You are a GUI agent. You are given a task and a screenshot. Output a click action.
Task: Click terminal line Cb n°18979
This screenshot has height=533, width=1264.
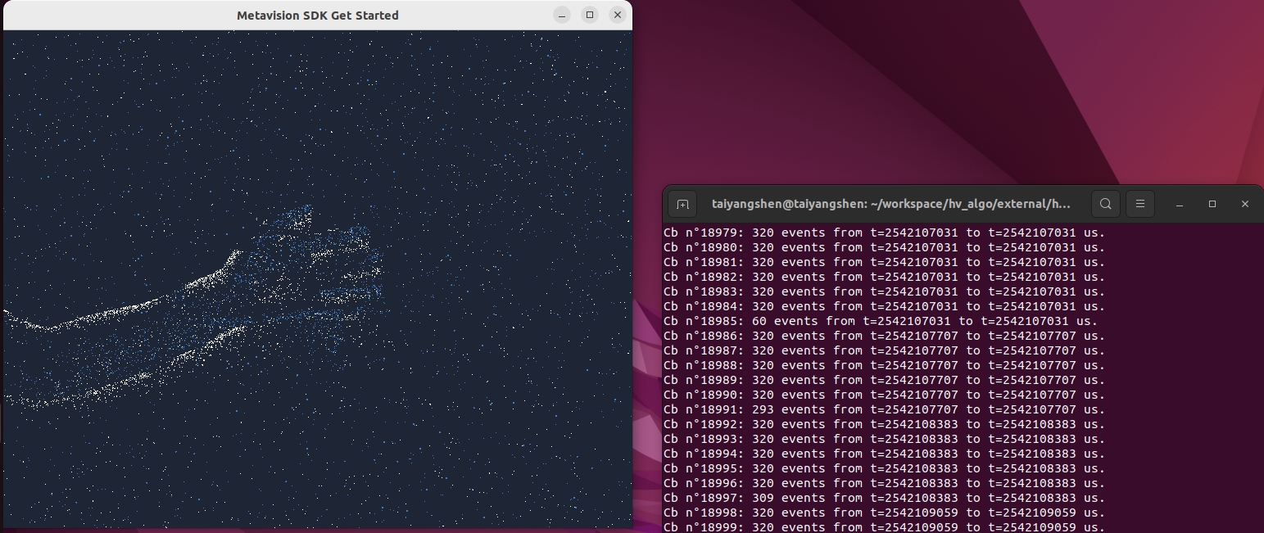(884, 233)
